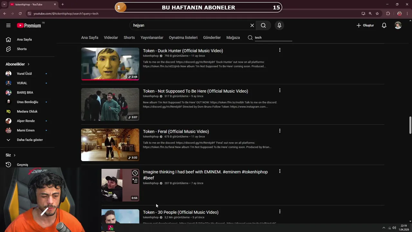This screenshot has width=412, height=232.
Task: Close the tokenhiphop YouTube tab
Action: [x=55, y=5]
